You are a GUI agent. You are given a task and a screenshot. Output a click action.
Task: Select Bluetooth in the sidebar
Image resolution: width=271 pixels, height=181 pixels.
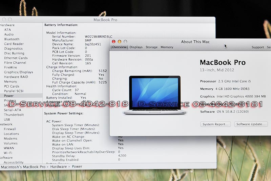[12, 39]
